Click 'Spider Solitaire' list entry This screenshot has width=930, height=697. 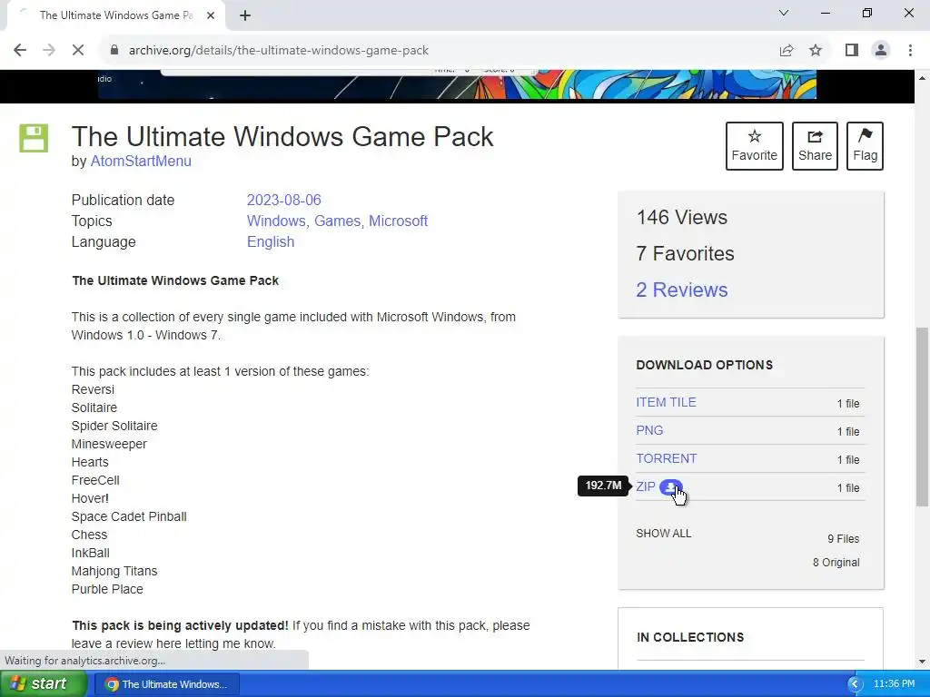[114, 427]
